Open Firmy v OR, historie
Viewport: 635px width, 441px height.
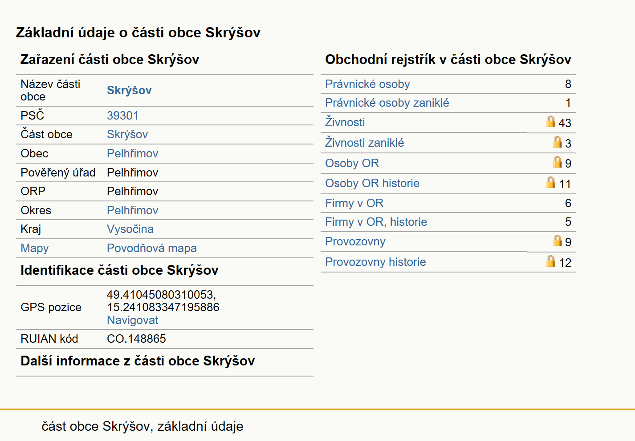[x=376, y=222]
